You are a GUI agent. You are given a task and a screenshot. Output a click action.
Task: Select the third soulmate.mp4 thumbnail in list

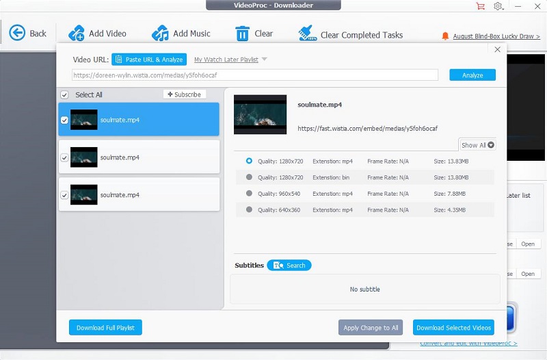[x=83, y=194]
